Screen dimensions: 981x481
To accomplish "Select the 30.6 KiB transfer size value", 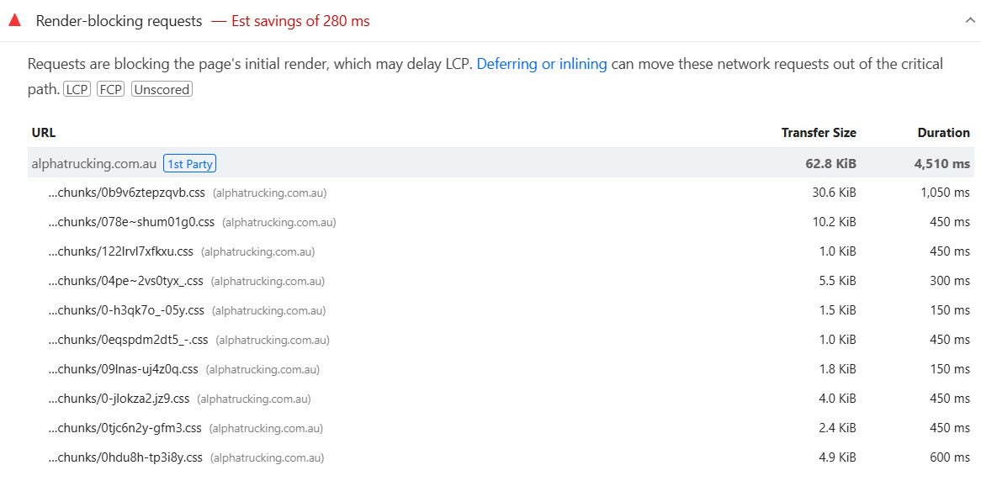I will click(834, 193).
